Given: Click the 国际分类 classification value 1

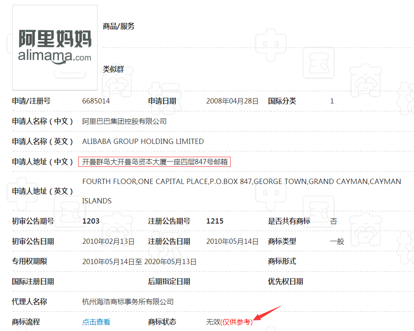Looking at the screenshot, I should [x=332, y=100].
